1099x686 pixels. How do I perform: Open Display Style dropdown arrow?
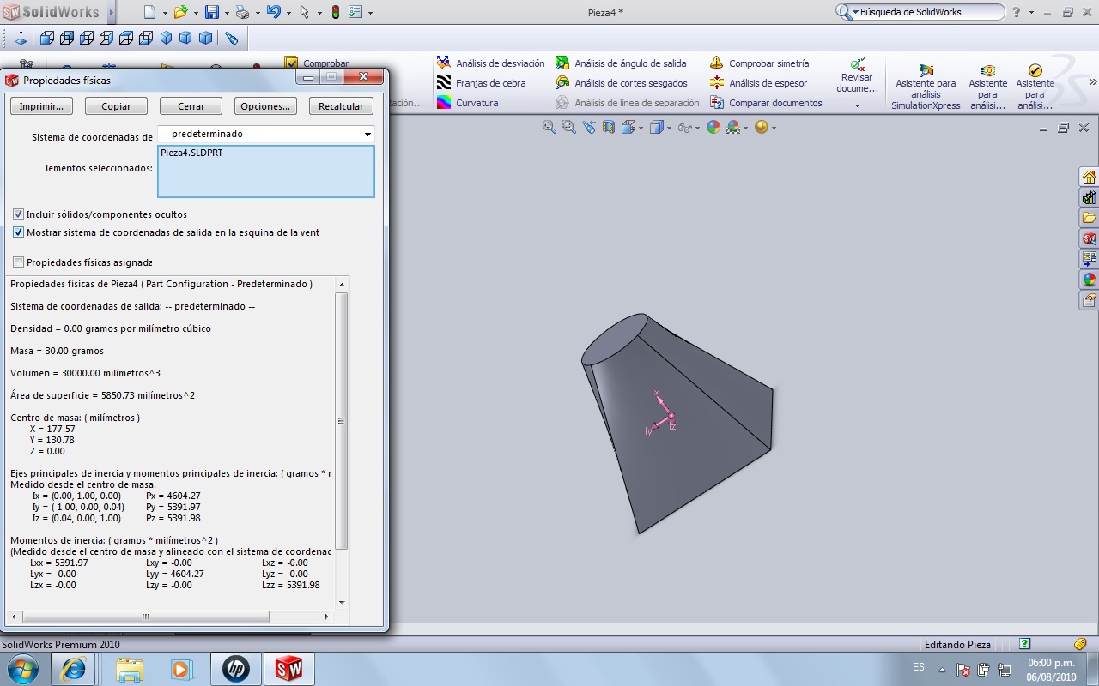668,128
